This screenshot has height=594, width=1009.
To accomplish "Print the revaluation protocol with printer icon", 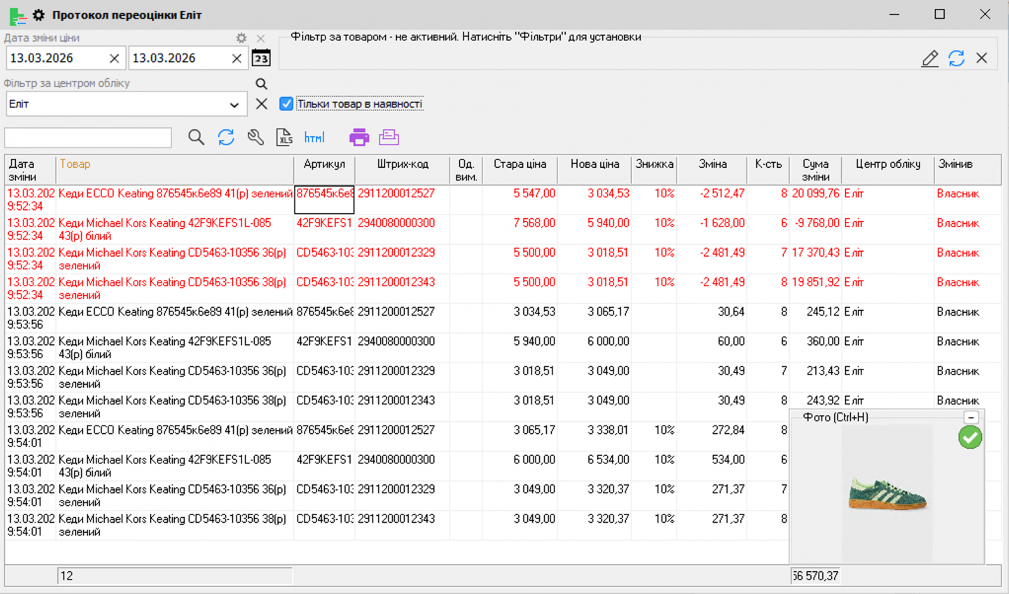I will tap(359, 137).
